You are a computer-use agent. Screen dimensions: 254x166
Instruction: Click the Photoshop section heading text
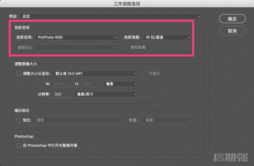pyautogui.click(x=24, y=136)
